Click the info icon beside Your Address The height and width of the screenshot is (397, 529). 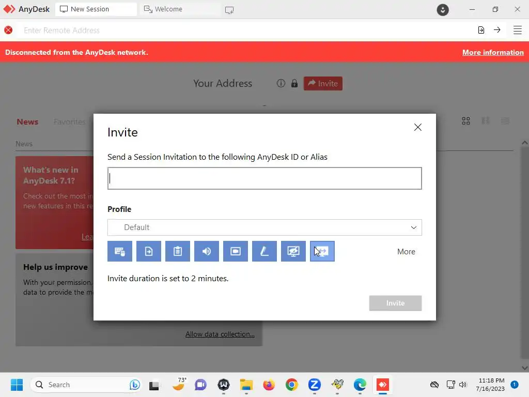tap(281, 83)
